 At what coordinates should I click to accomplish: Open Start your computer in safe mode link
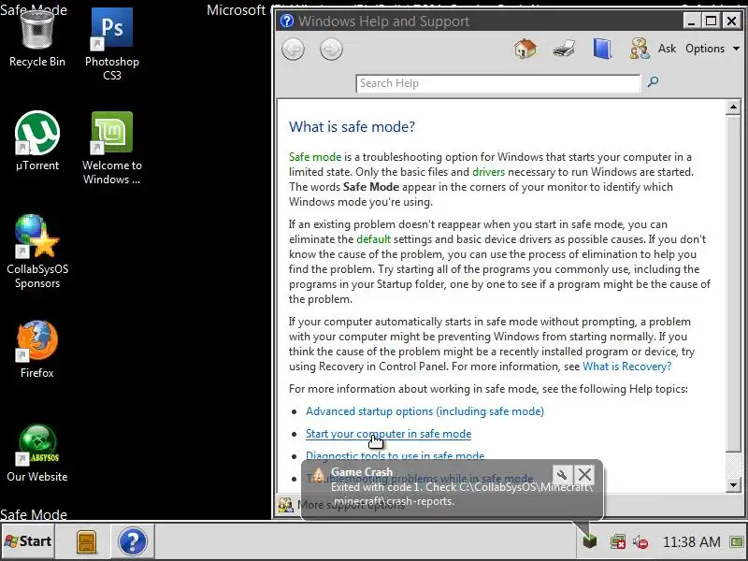point(388,434)
